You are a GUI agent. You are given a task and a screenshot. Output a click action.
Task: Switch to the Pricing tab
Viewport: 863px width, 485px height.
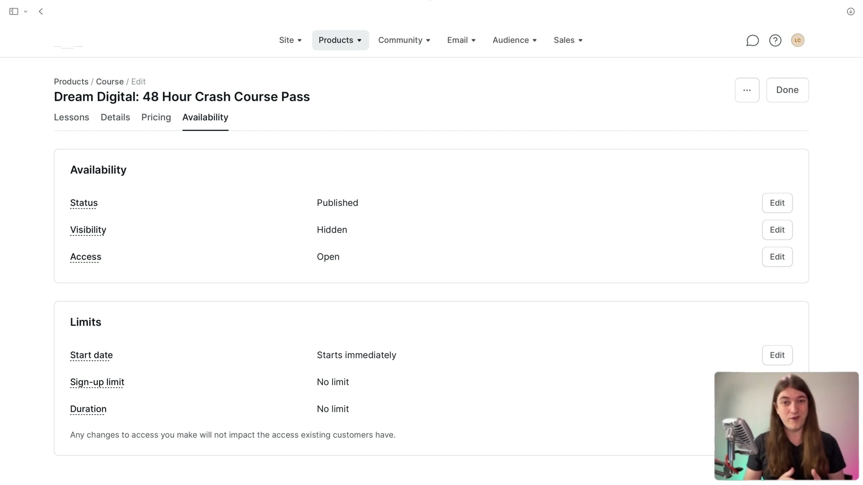pos(156,117)
